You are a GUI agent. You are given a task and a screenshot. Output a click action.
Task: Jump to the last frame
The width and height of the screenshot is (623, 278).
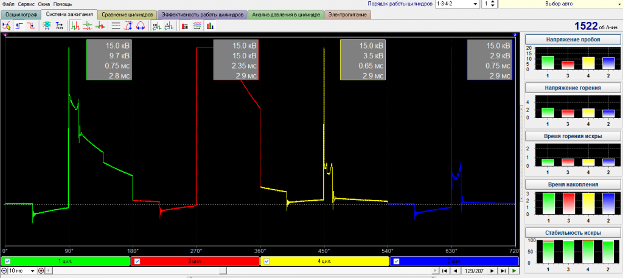(503, 271)
